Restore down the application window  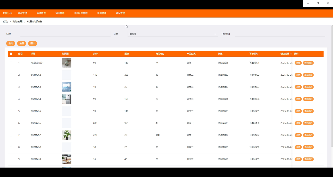[x=318, y=3]
